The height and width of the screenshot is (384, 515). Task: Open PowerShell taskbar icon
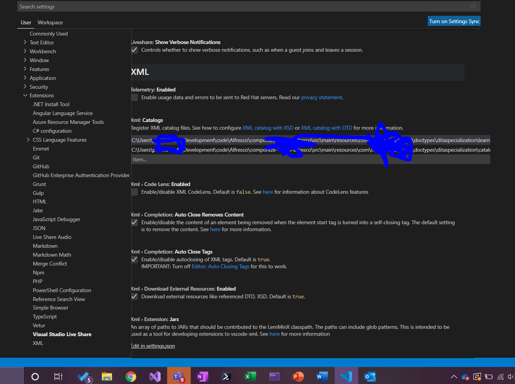[x=226, y=377]
